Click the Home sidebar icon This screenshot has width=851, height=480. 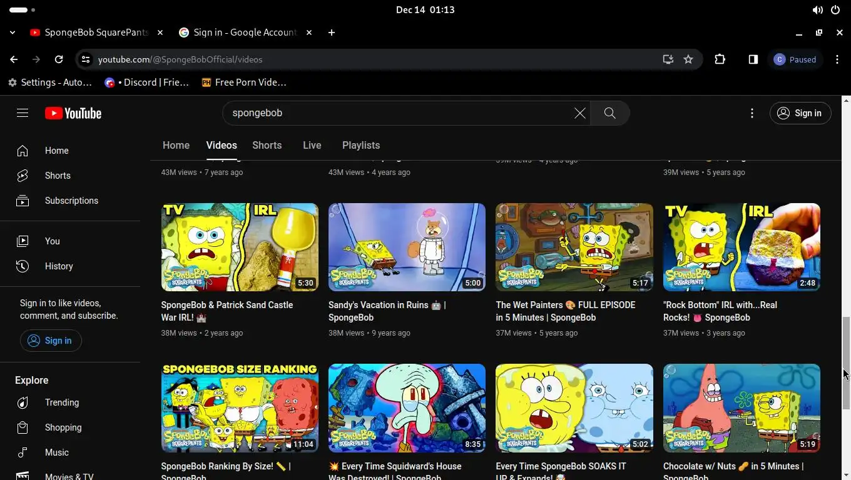coord(23,151)
